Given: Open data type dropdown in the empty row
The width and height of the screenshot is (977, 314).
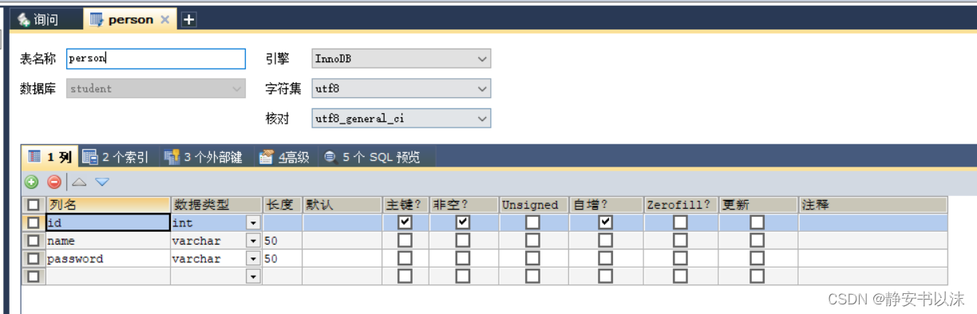Looking at the screenshot, I should point(254,277).
